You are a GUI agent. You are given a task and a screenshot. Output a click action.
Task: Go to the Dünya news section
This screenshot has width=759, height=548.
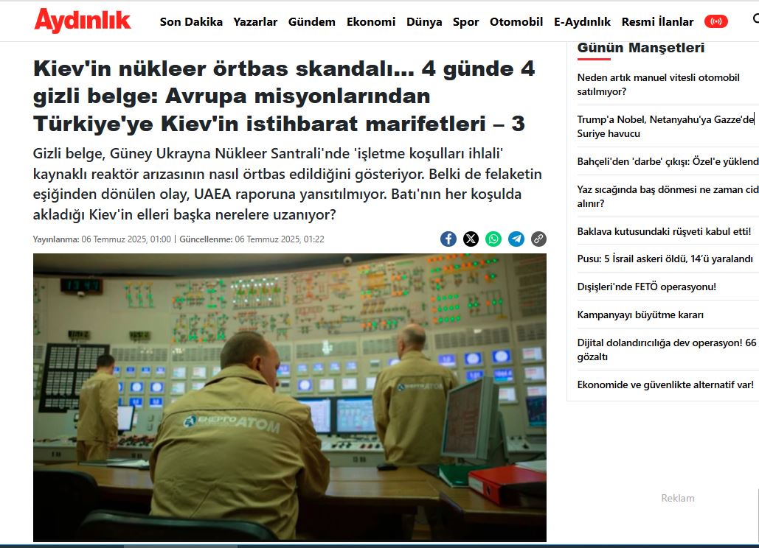[424, 21]
